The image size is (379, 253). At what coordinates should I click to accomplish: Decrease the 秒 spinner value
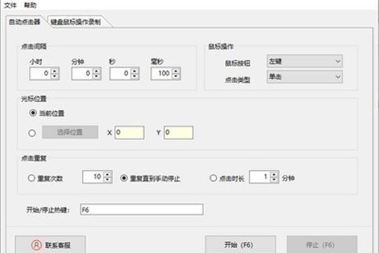point(135,77)
